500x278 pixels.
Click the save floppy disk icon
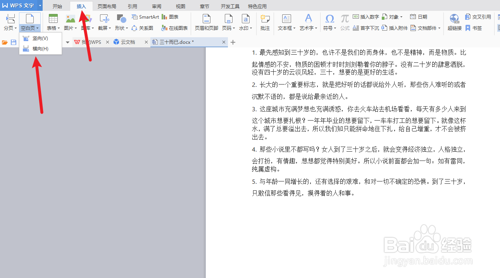coord(14,42)
